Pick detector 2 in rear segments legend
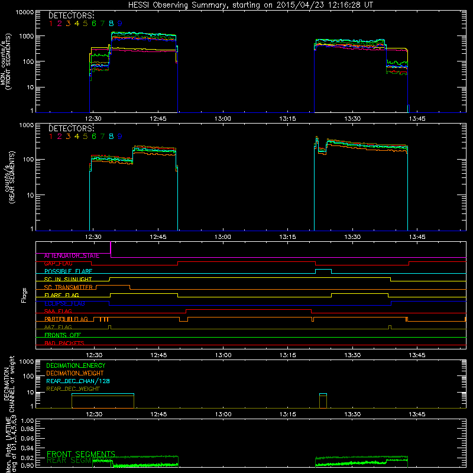 (x=60, y=137)
